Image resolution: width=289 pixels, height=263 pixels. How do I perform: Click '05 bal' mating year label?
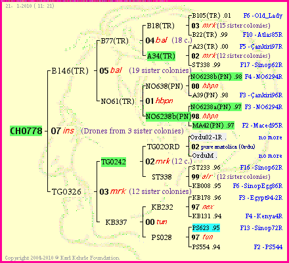pyautogui.click(x=110, y=70)
